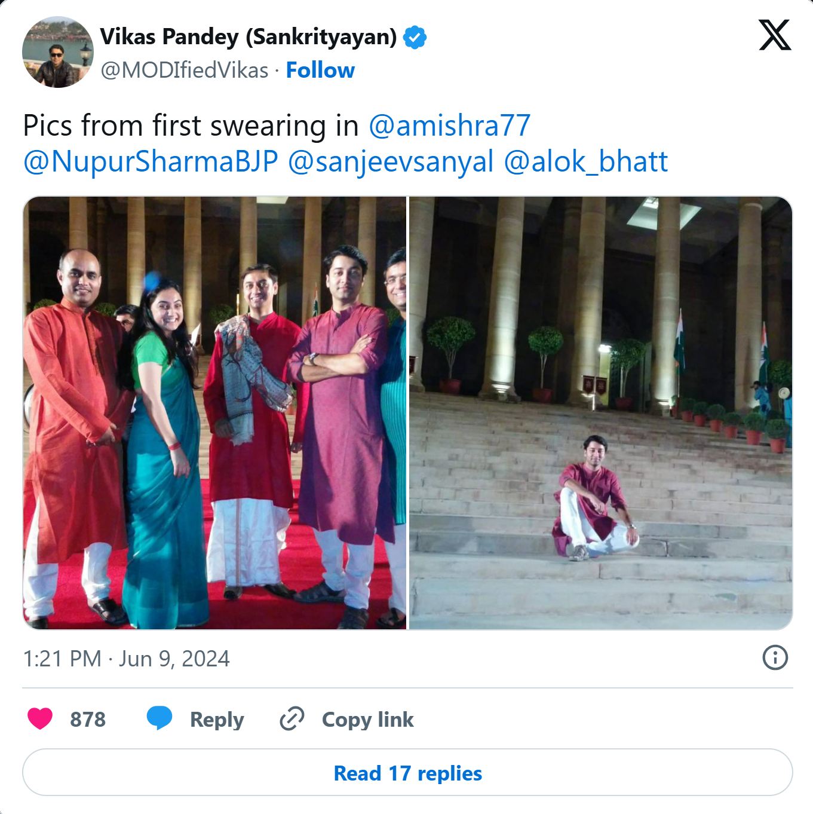Follow the @MODIfiedVikas account
Screen dimensions: 813x814
tap(320, 70)
